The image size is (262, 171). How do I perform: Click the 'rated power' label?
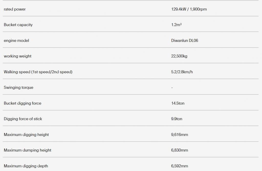pyautogui.click(x=15, y=9)
